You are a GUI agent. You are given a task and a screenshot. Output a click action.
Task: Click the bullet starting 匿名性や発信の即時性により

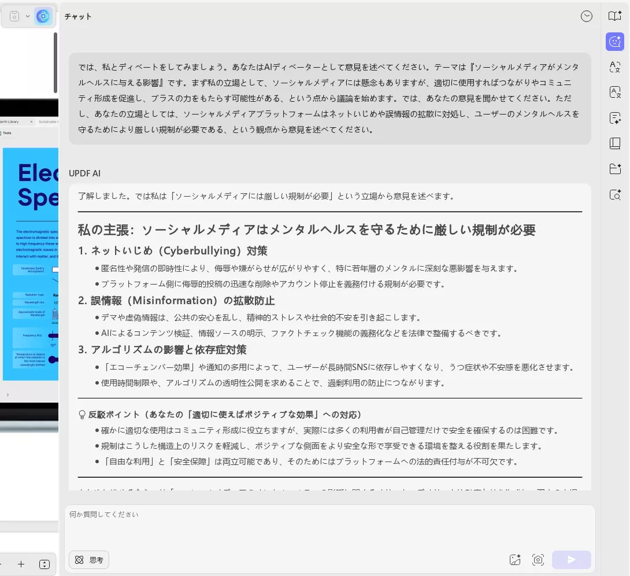click(309, 268)
